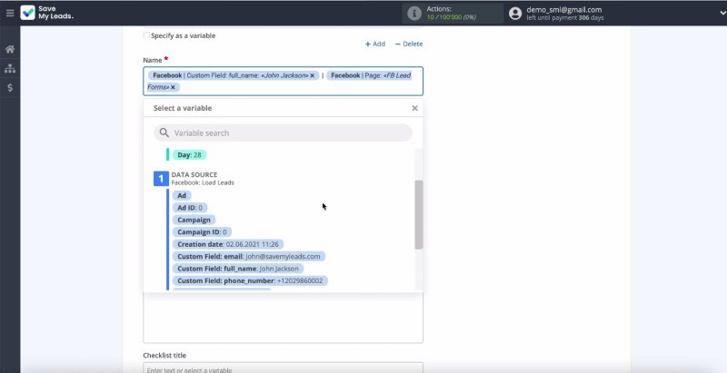
Task: Pick Custom Field: phone_number variable
Action: point(250,281)
